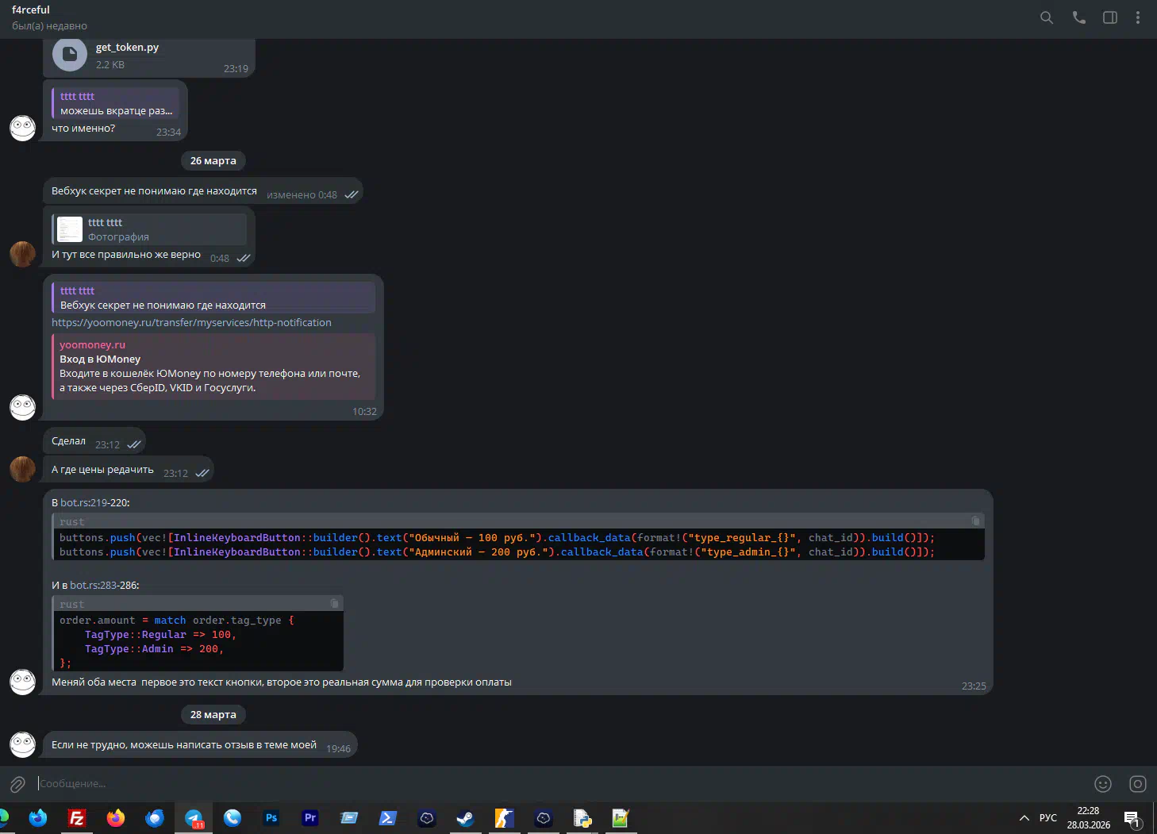Toggle the right info side panel

coord(1110,17)
